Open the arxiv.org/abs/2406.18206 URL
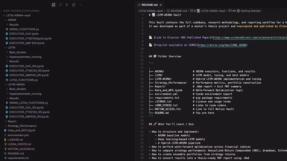The width and height of the screenshot is (287, 161). [x=222, y=45]
